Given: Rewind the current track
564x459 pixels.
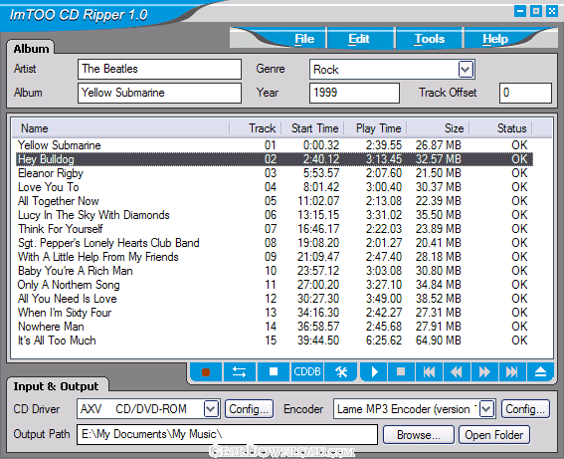Looking at the screenshot, I should (457, 372).
